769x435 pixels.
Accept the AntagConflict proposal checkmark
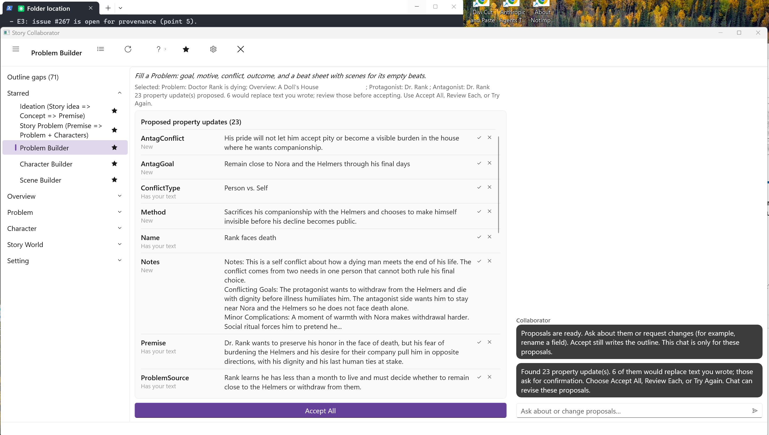(x=479, y=137)
